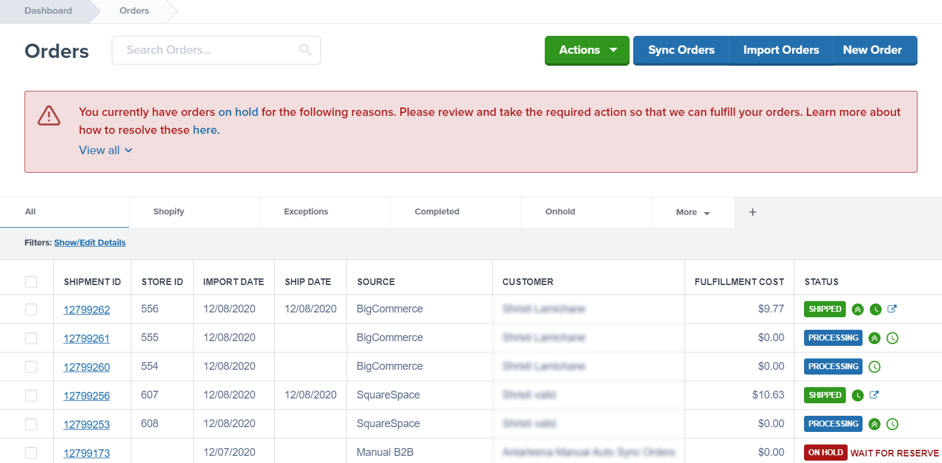Open external tracking icon for order 12799256
The width and height of the screenshot is (942, 463).
click(874, 395)
